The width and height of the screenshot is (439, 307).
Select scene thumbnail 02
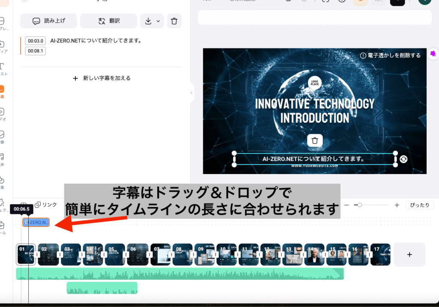48,254
